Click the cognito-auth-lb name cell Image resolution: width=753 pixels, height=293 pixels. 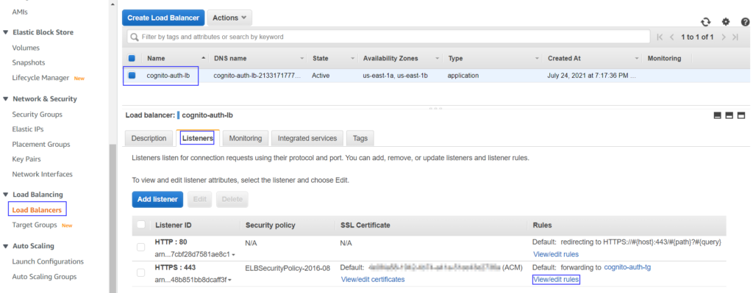pos(168,76)
